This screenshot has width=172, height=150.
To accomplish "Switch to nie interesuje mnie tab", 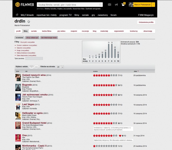I will coord(49,37).
